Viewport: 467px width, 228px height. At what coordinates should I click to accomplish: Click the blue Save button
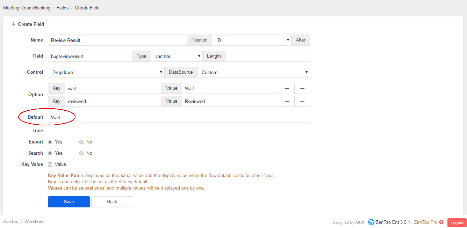click(69, 202)
